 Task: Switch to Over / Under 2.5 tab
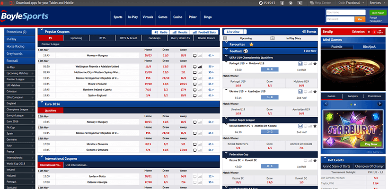[x=181, y=38]
